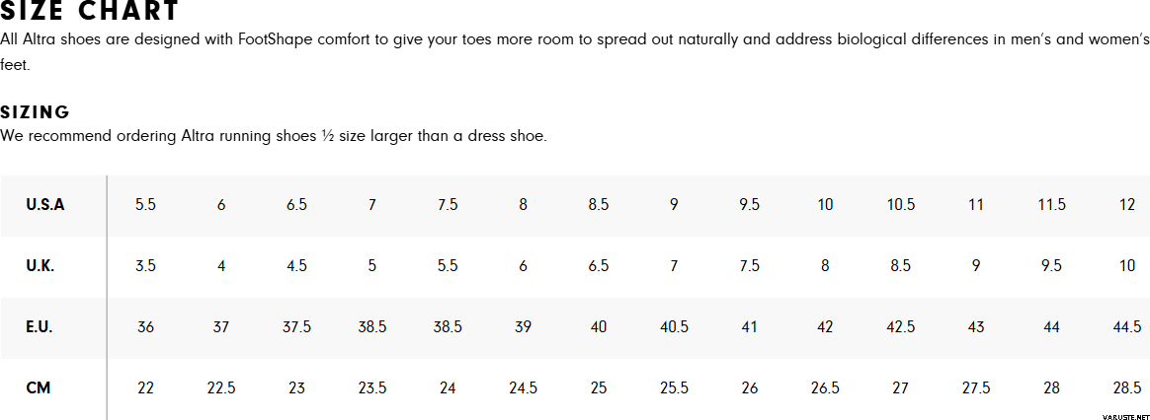Choose size 10 in the U.K. row

pos(1127,266)
